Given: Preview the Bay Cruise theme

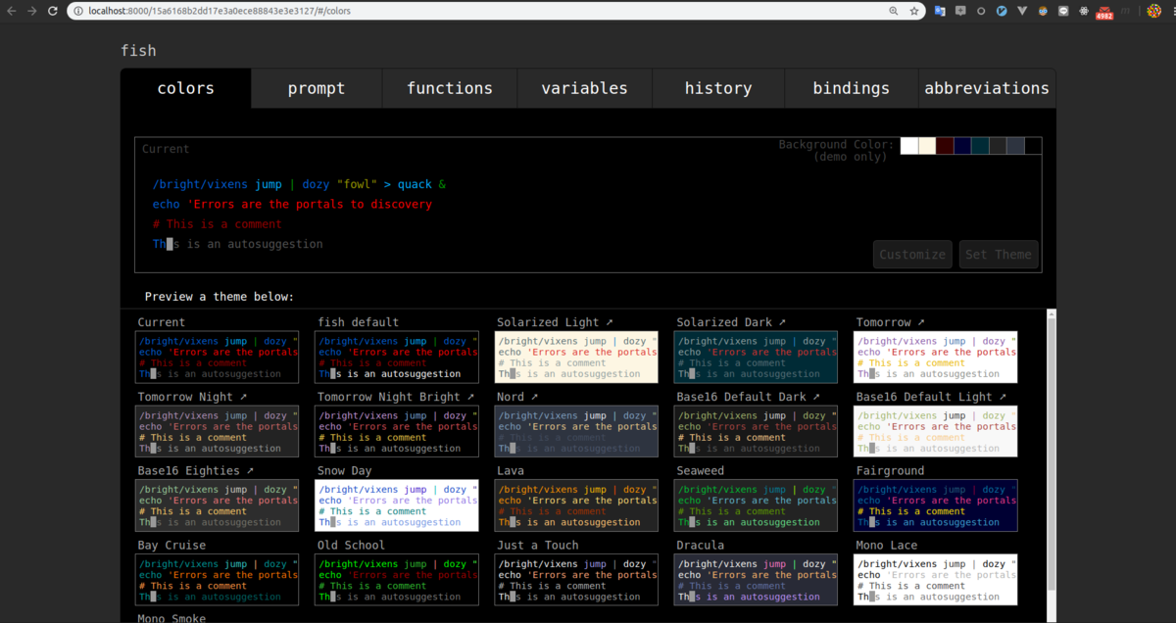Looking at the screenshot, I should pyautogui.click(x=217, y=580).
